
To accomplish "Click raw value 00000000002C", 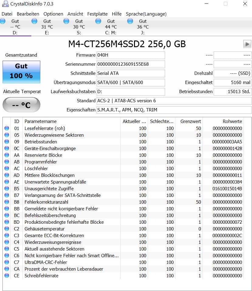I will pos(227,236).
